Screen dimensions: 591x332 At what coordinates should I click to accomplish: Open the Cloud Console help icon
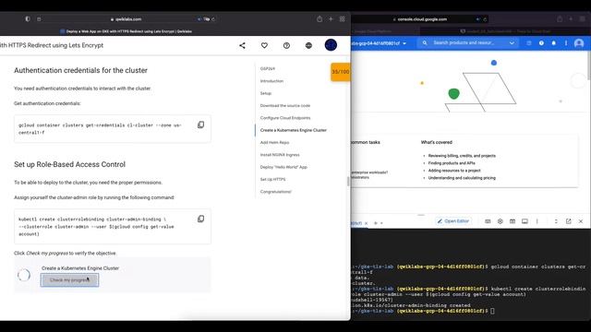tap(541, 43)
